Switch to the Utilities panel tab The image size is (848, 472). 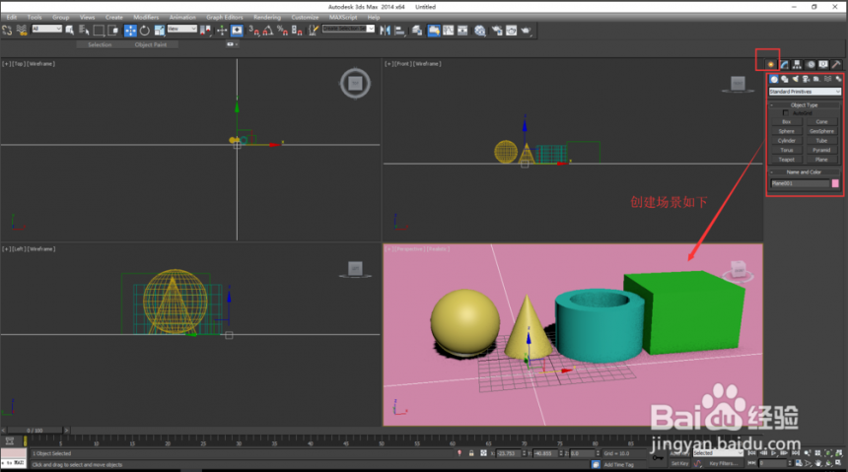(x=835, y=64)
